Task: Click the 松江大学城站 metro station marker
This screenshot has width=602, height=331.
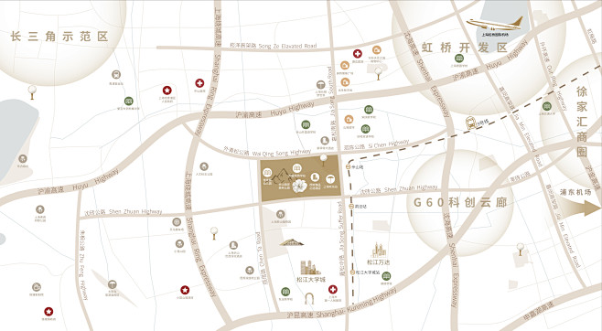Action: (x=352, y=272)
